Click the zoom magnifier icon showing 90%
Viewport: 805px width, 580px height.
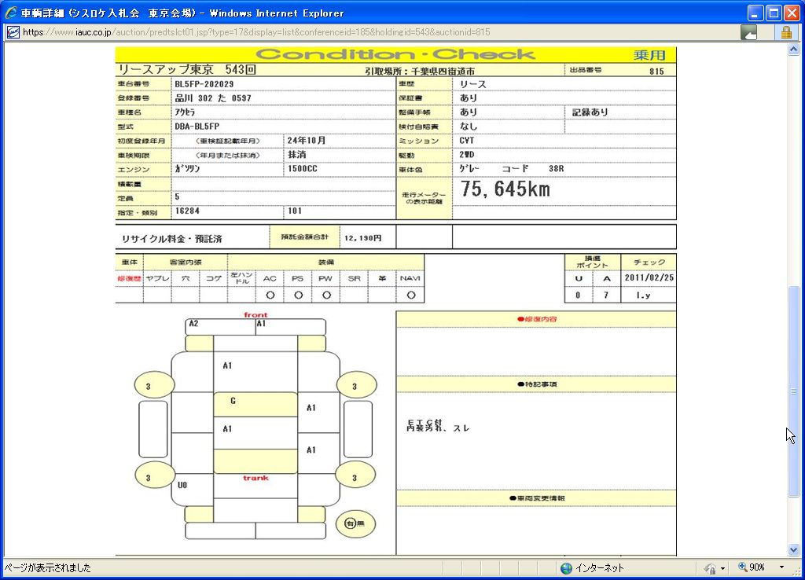(742, 567)
